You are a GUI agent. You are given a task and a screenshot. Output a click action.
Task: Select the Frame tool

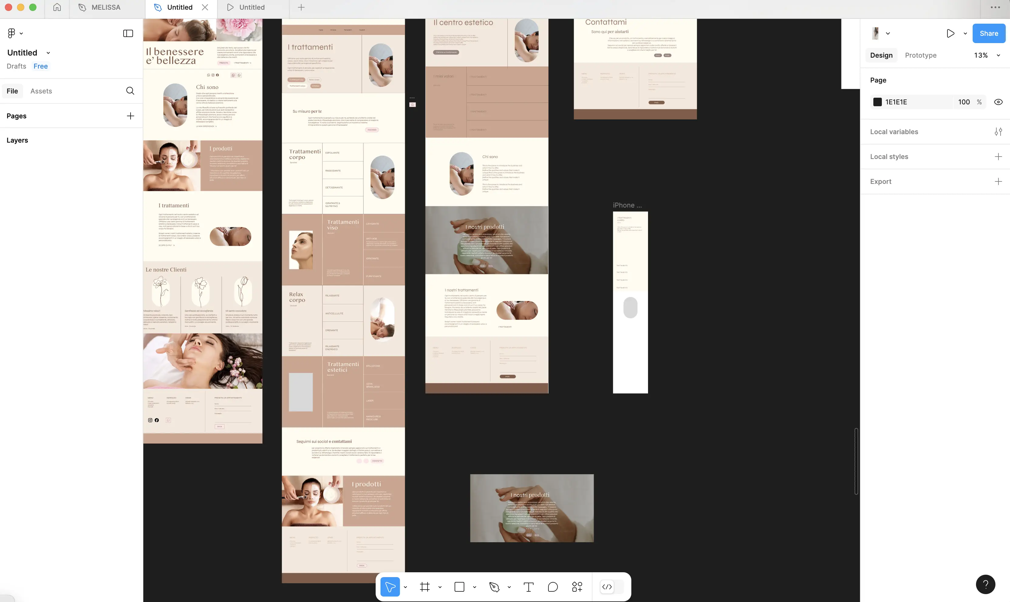click(425, 587)
